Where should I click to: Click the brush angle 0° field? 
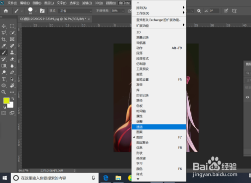point(214,11)
